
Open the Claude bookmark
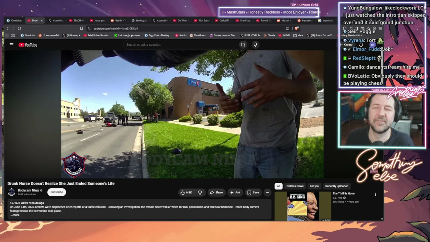point(269,35)
